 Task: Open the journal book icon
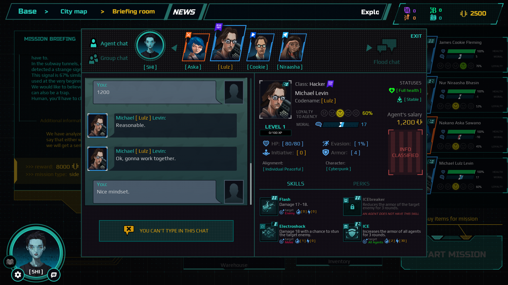point(10,262)
